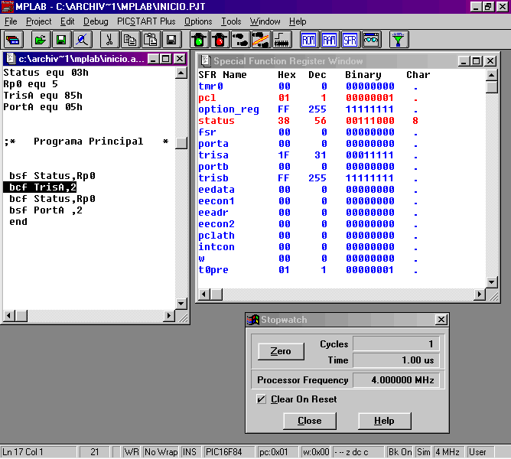Open the Debug menu
The height and width of the screenshot is (459, 511).
(96, 21)
